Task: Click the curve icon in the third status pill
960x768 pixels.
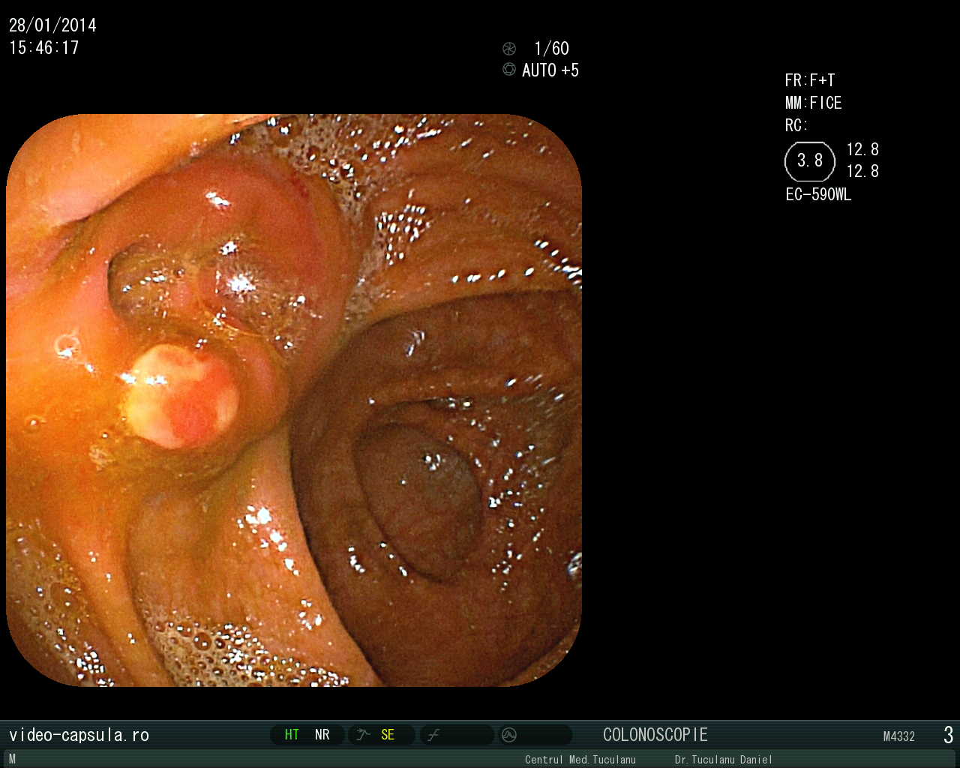Action: pos(433,735)
